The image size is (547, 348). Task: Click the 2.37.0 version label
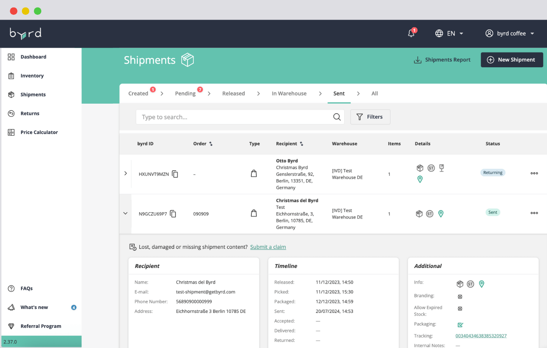pyautogui.click(x=10, y=342)
